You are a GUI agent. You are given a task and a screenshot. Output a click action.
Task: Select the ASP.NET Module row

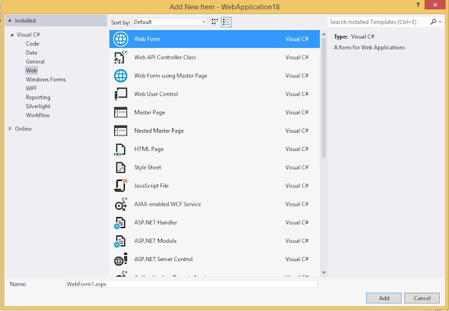coord(215,241)
